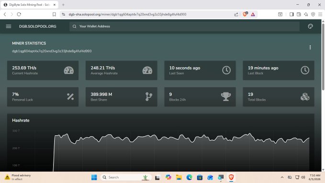Open the Windows Start menu
Viewport: 325px width, 183px height.
94,177
